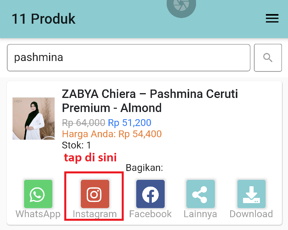Open ZABYA Chiera product thumbnail
288x230 pixels.
click(33, 118)
